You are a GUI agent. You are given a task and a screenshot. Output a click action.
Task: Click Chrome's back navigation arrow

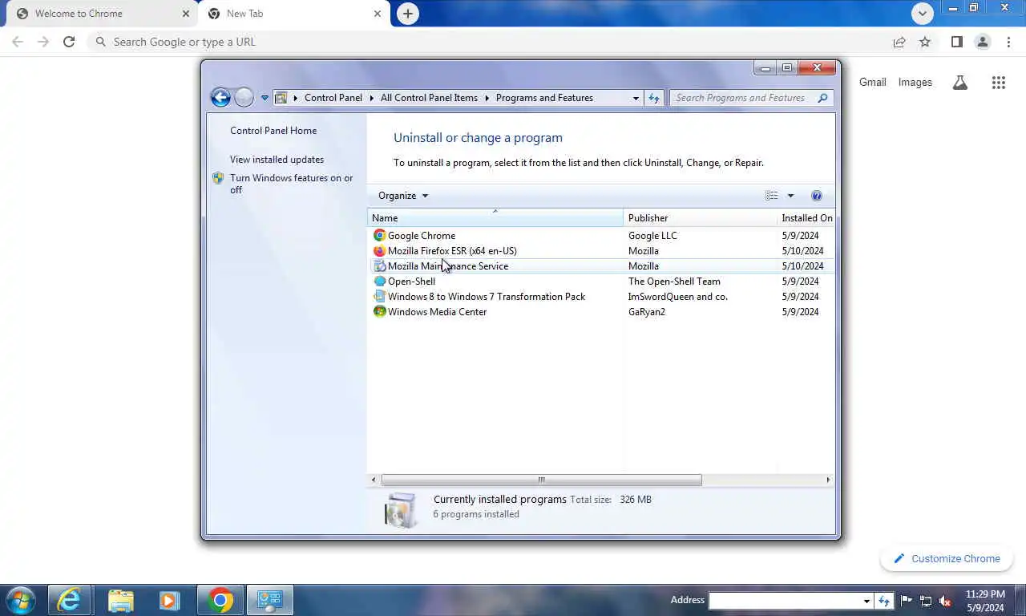[18, 42]
